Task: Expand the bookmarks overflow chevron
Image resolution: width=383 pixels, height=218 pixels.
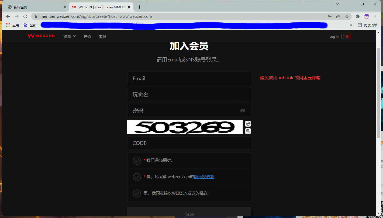Action: click(x=351, y=25)
